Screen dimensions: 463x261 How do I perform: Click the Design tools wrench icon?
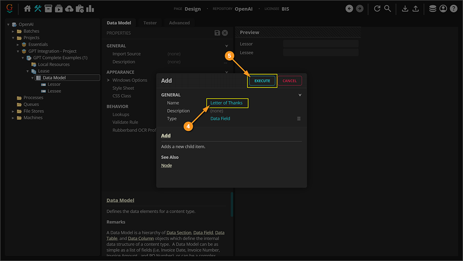38,8
